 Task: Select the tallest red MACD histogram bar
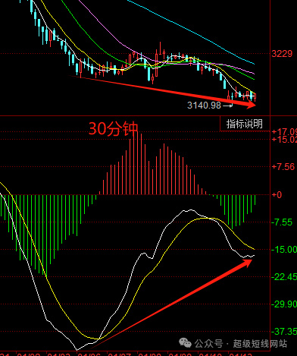[x=137, y=162]
